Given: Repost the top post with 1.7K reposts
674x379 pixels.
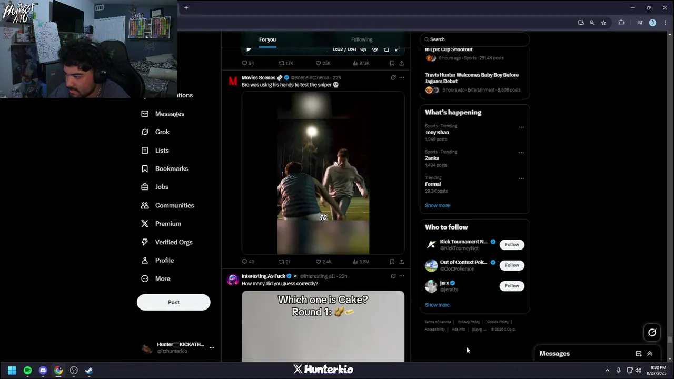Looking at the screenshot, I should 286,63.
